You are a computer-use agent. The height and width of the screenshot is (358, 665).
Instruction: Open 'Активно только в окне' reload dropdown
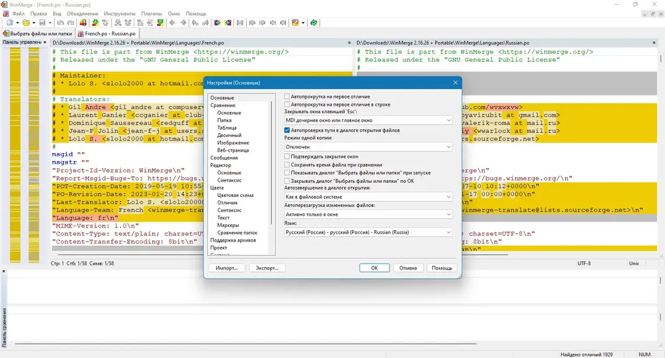click(x=368, y=215)
